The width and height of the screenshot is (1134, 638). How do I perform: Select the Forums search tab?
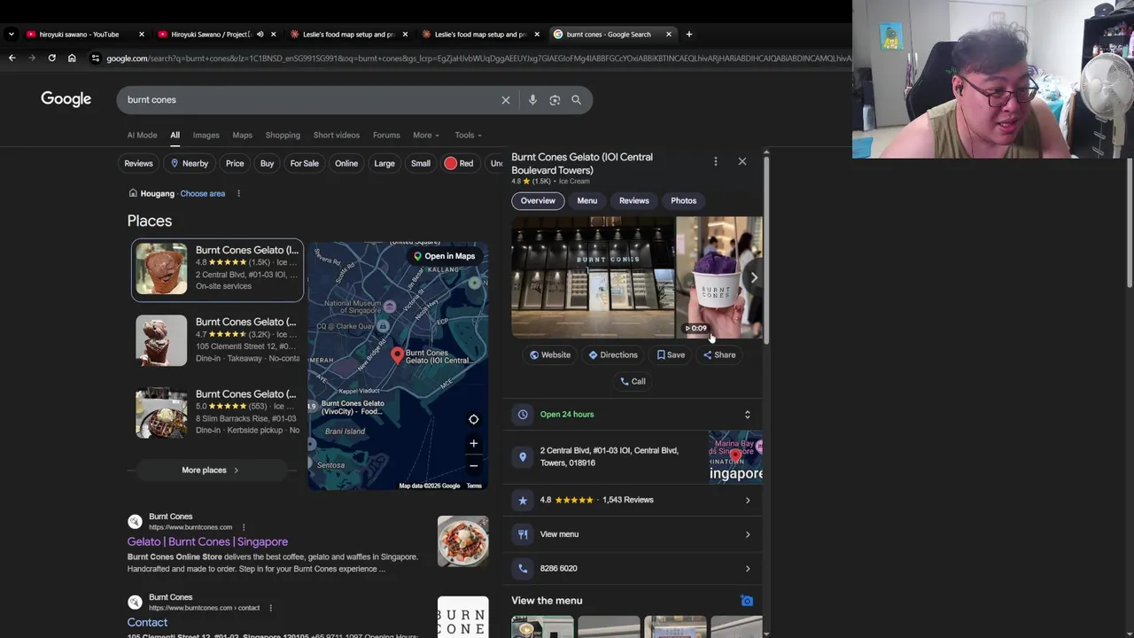pos(386,136)
